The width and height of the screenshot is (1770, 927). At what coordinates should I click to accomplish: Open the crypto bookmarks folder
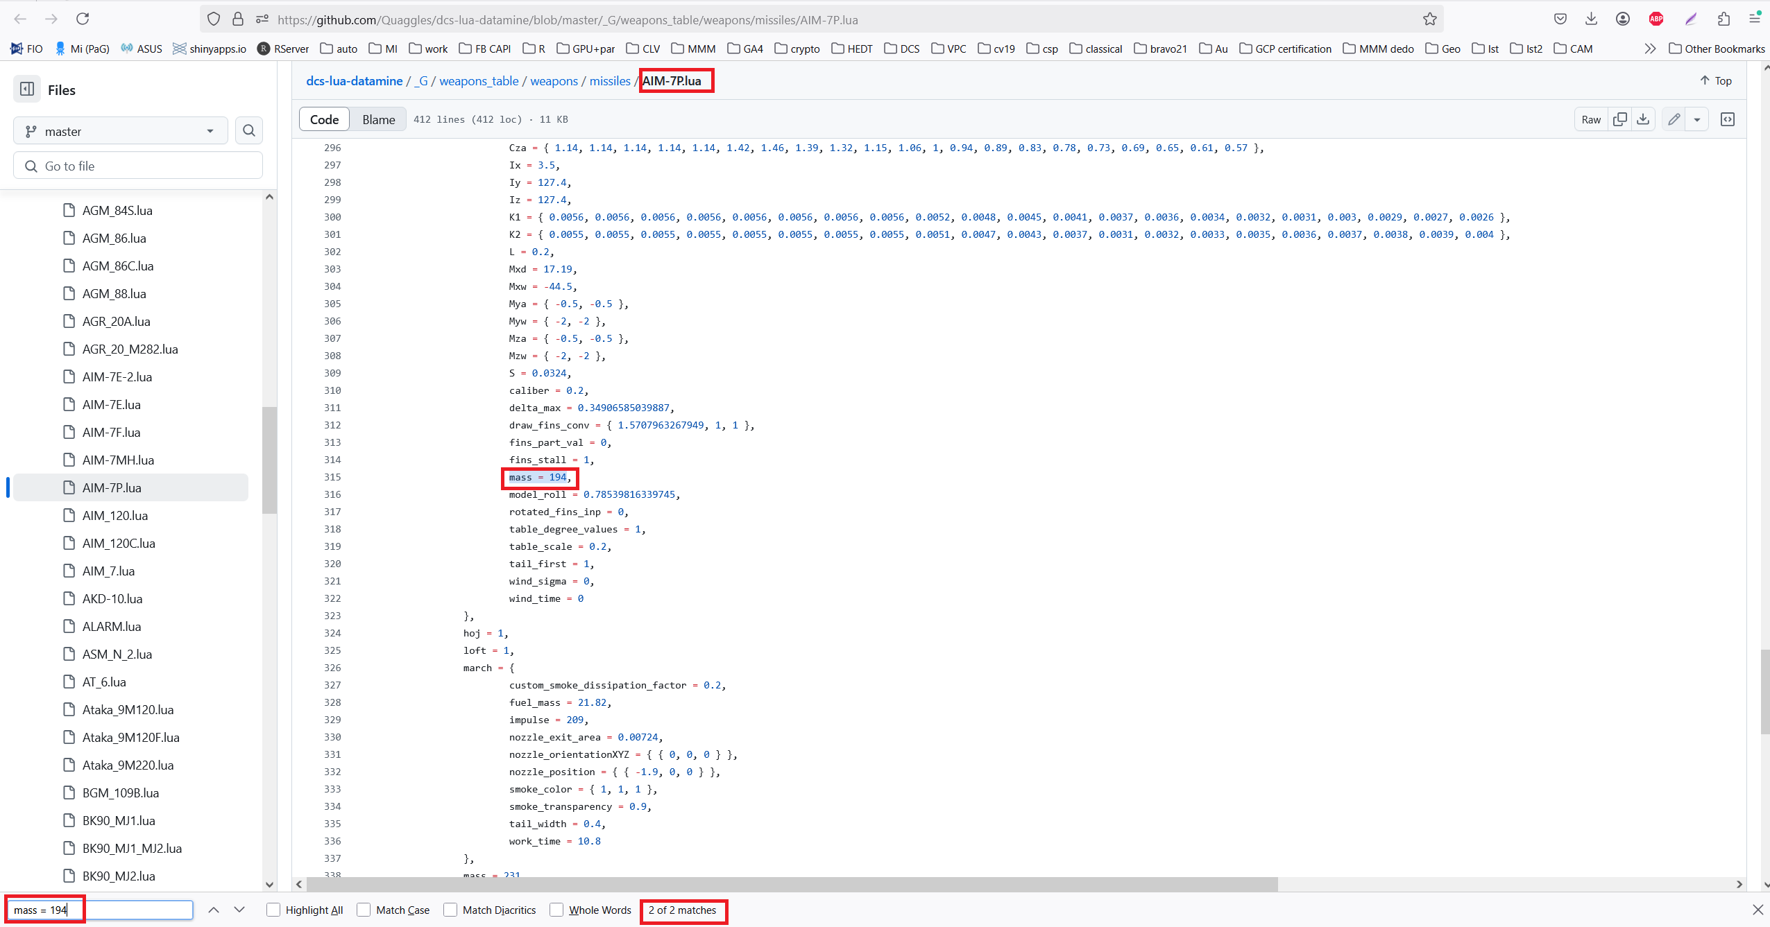[x=797, y=49]
